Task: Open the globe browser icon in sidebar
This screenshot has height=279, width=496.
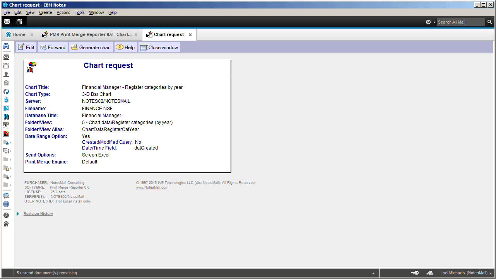Action: point(6,204)
